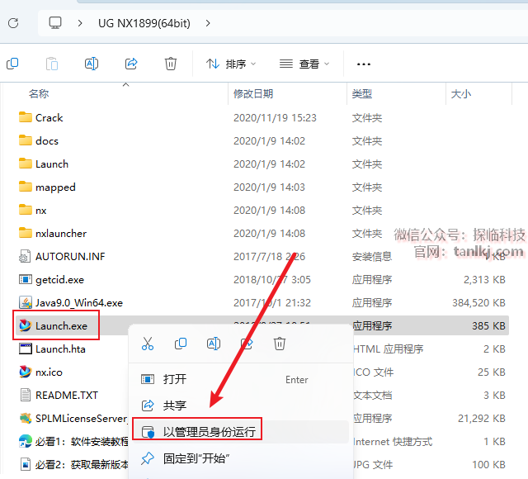The height and width of the screenshot is (479, 528).
Task: Click Rename icon in context menu
Action: 214,344
